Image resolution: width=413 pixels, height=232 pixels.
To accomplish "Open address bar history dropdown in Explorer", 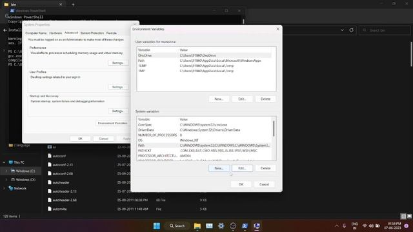I will point(342,30).
